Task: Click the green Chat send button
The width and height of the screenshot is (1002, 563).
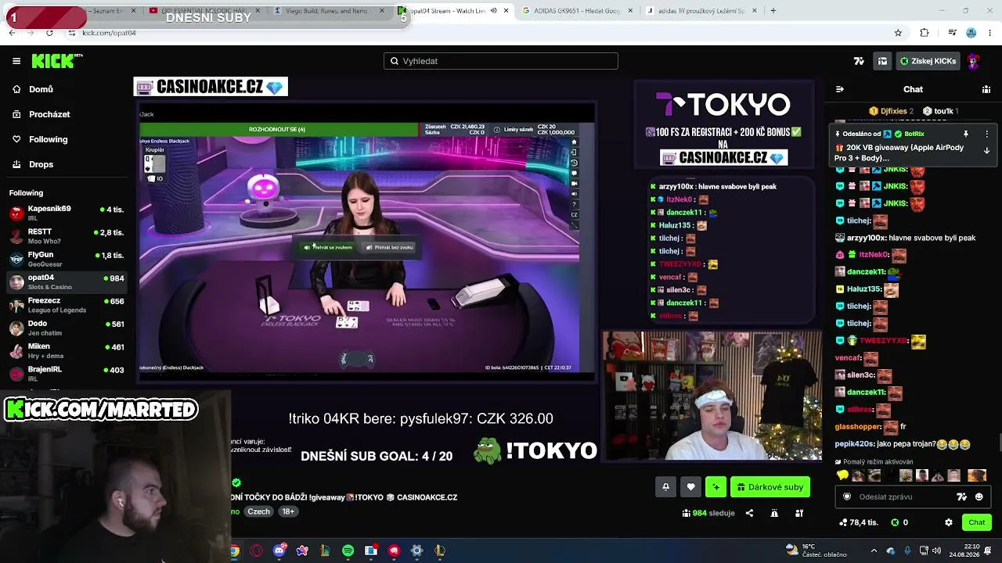Action: point(977,522)
